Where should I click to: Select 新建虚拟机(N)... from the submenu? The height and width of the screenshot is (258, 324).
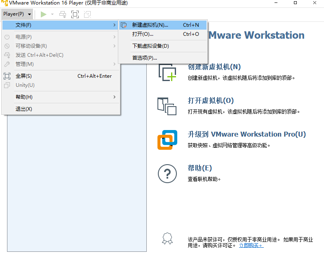(150, 25)
